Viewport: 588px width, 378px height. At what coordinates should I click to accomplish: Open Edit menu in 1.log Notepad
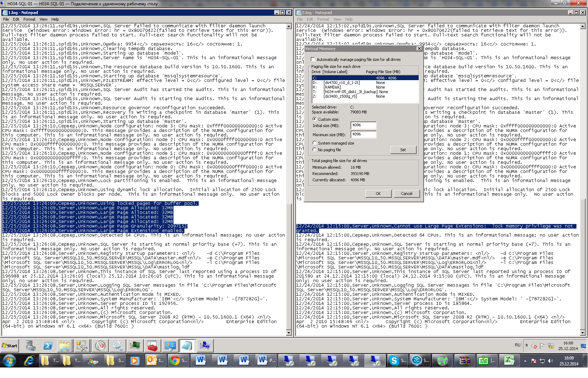click(16, 19)
